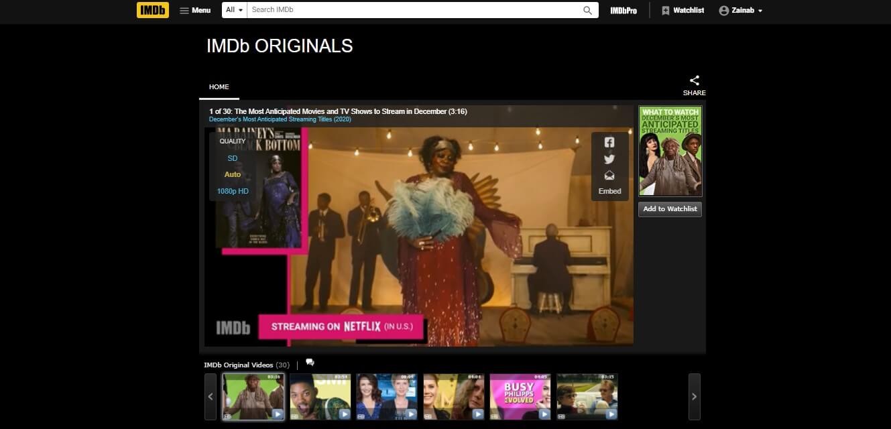Screen dimensions: 891x429
Task: Click the IMDb logo
Action: 152,10
